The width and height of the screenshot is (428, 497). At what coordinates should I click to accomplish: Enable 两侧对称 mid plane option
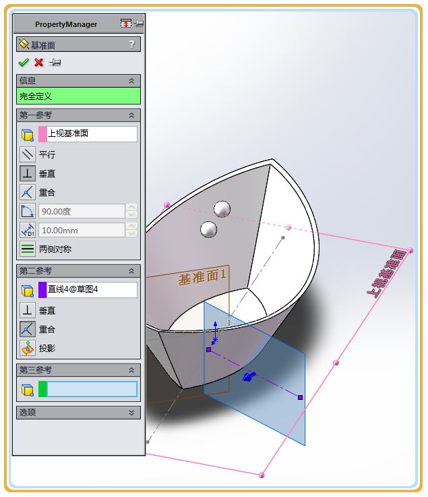[28, 249]
